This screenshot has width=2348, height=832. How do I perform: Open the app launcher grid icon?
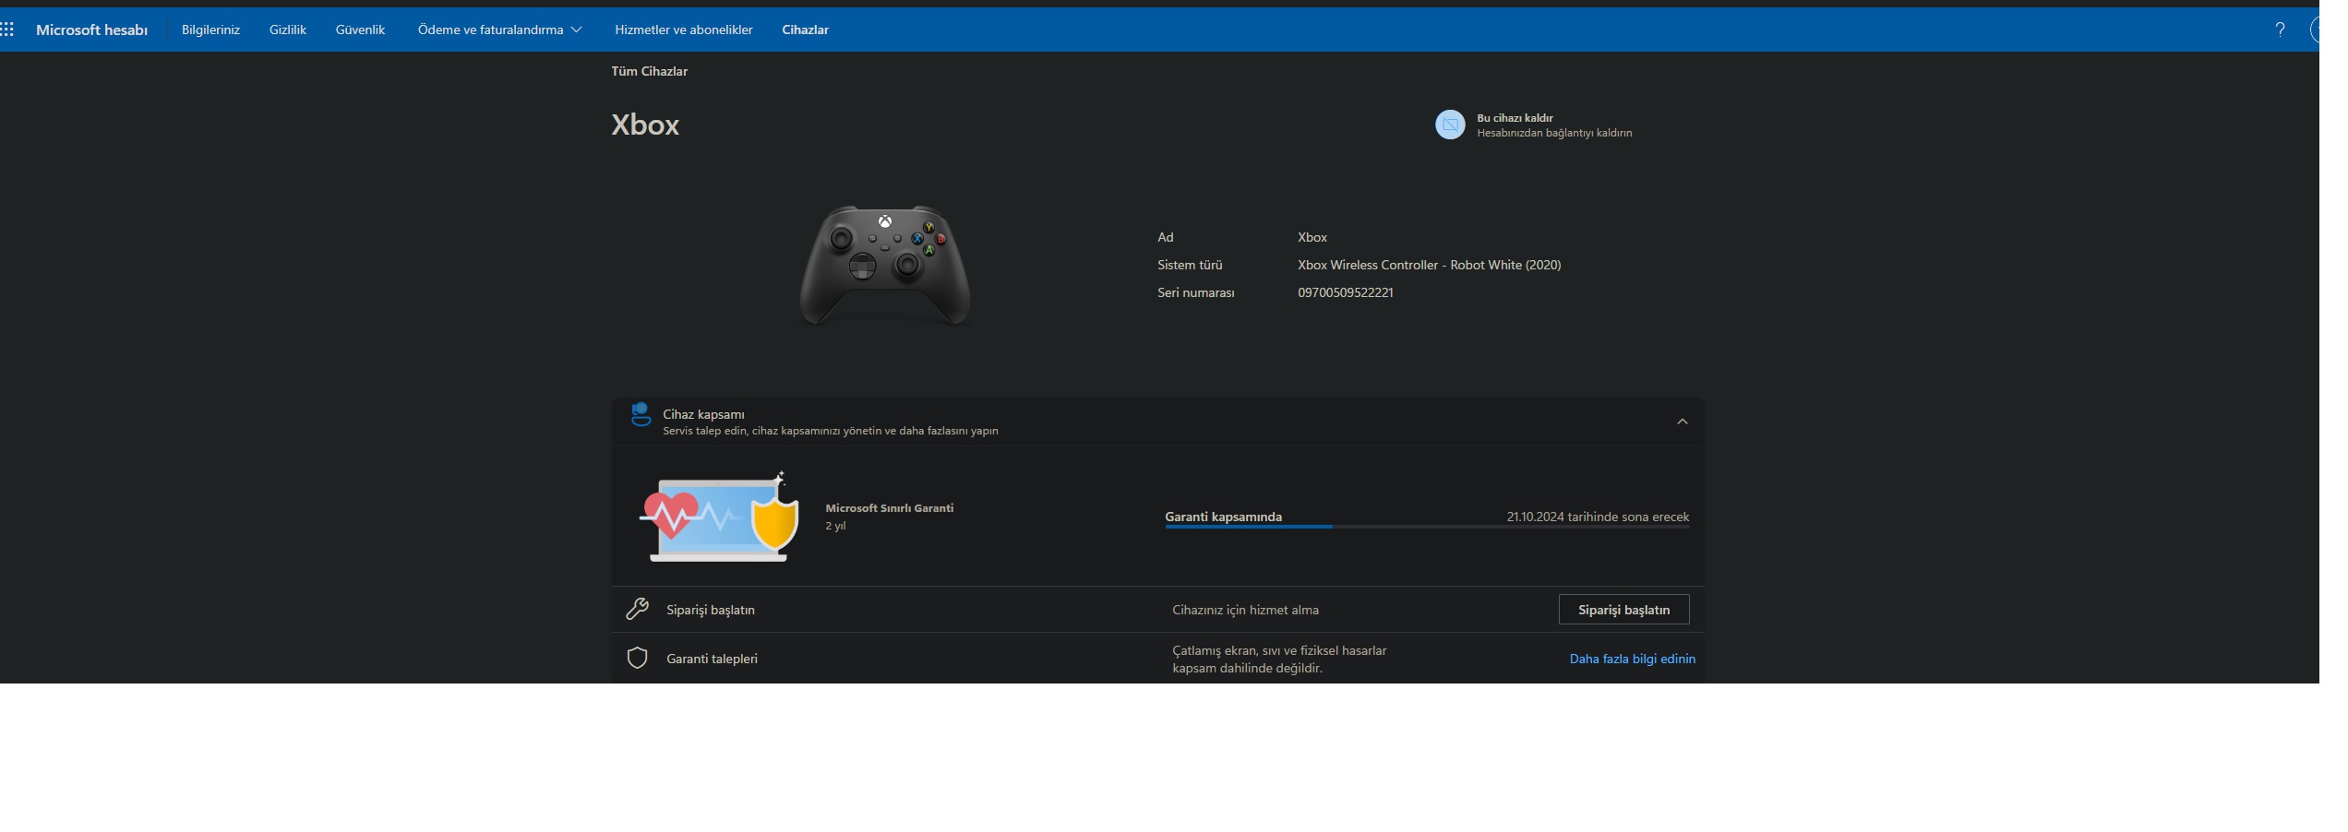point(7,30)
